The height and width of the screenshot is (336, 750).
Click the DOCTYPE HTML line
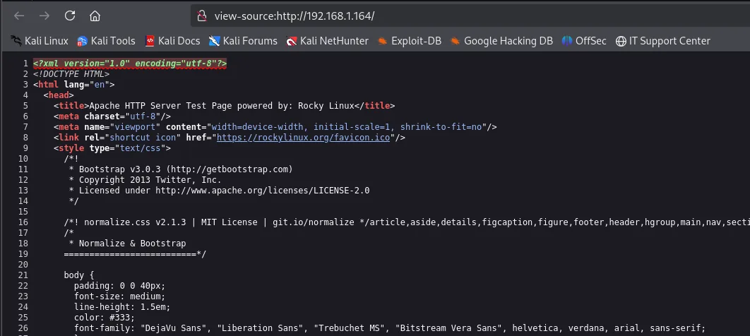[71, 74]
